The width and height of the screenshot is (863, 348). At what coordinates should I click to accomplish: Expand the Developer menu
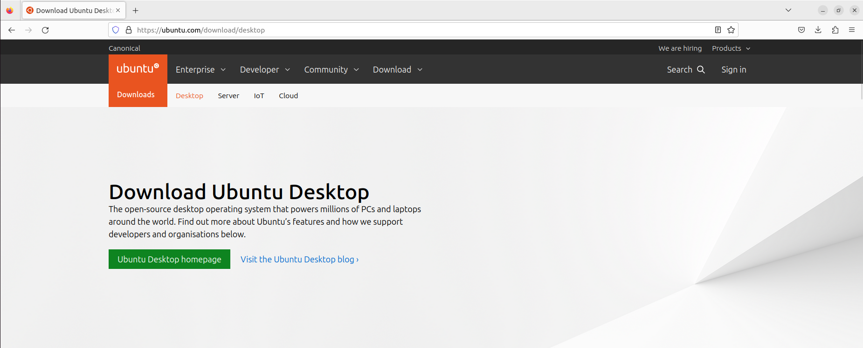click(x=265, y=69)
